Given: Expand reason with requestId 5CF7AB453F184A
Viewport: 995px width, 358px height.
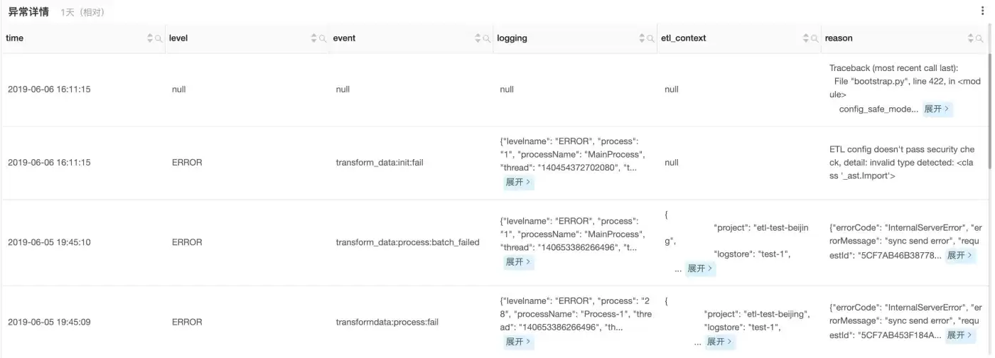Looking at the screenshot, I should coord(960,335).
